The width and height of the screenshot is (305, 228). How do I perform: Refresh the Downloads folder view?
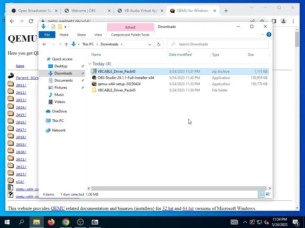[x=159, y=44]
